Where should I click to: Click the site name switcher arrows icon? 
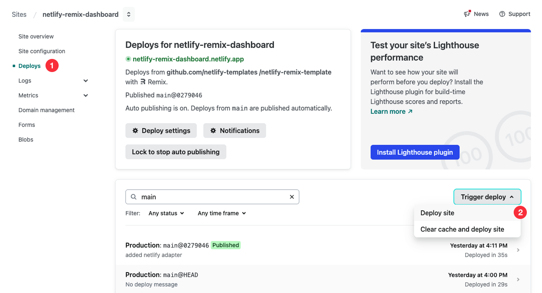128,14
